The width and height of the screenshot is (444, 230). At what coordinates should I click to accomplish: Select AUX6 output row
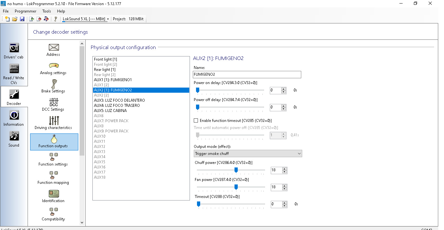pos(141,116)
